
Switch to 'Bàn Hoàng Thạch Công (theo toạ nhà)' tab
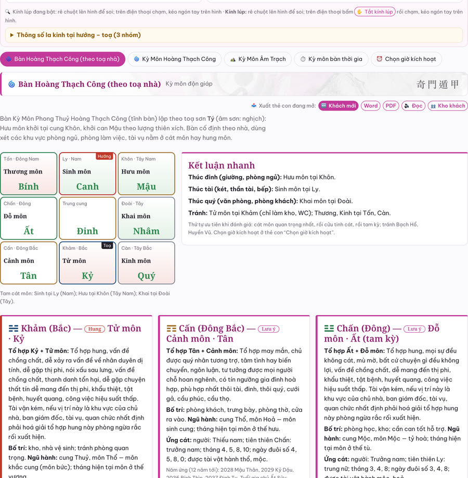tap(63, 59)
